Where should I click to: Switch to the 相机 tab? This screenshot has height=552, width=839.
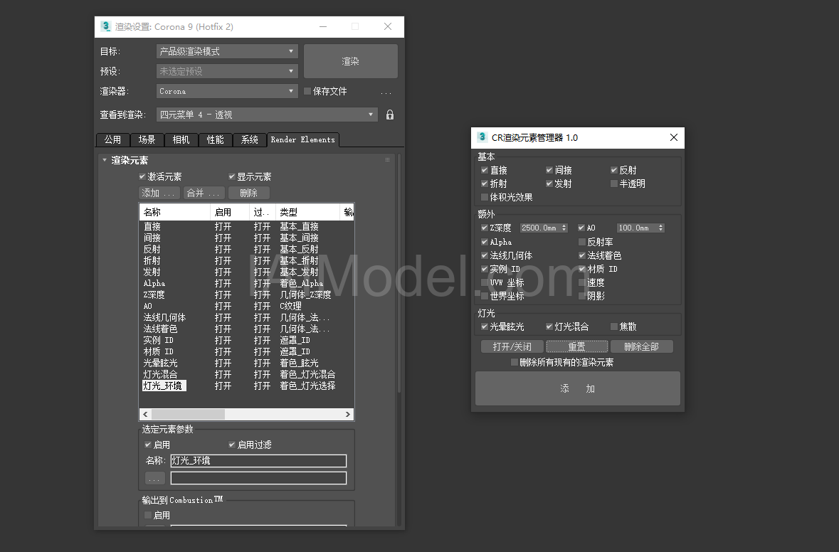tap(181, 139)
